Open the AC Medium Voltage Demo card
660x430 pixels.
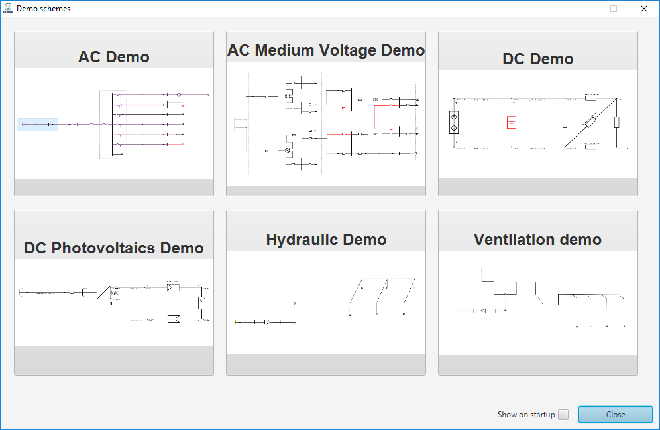pos(326,113)
